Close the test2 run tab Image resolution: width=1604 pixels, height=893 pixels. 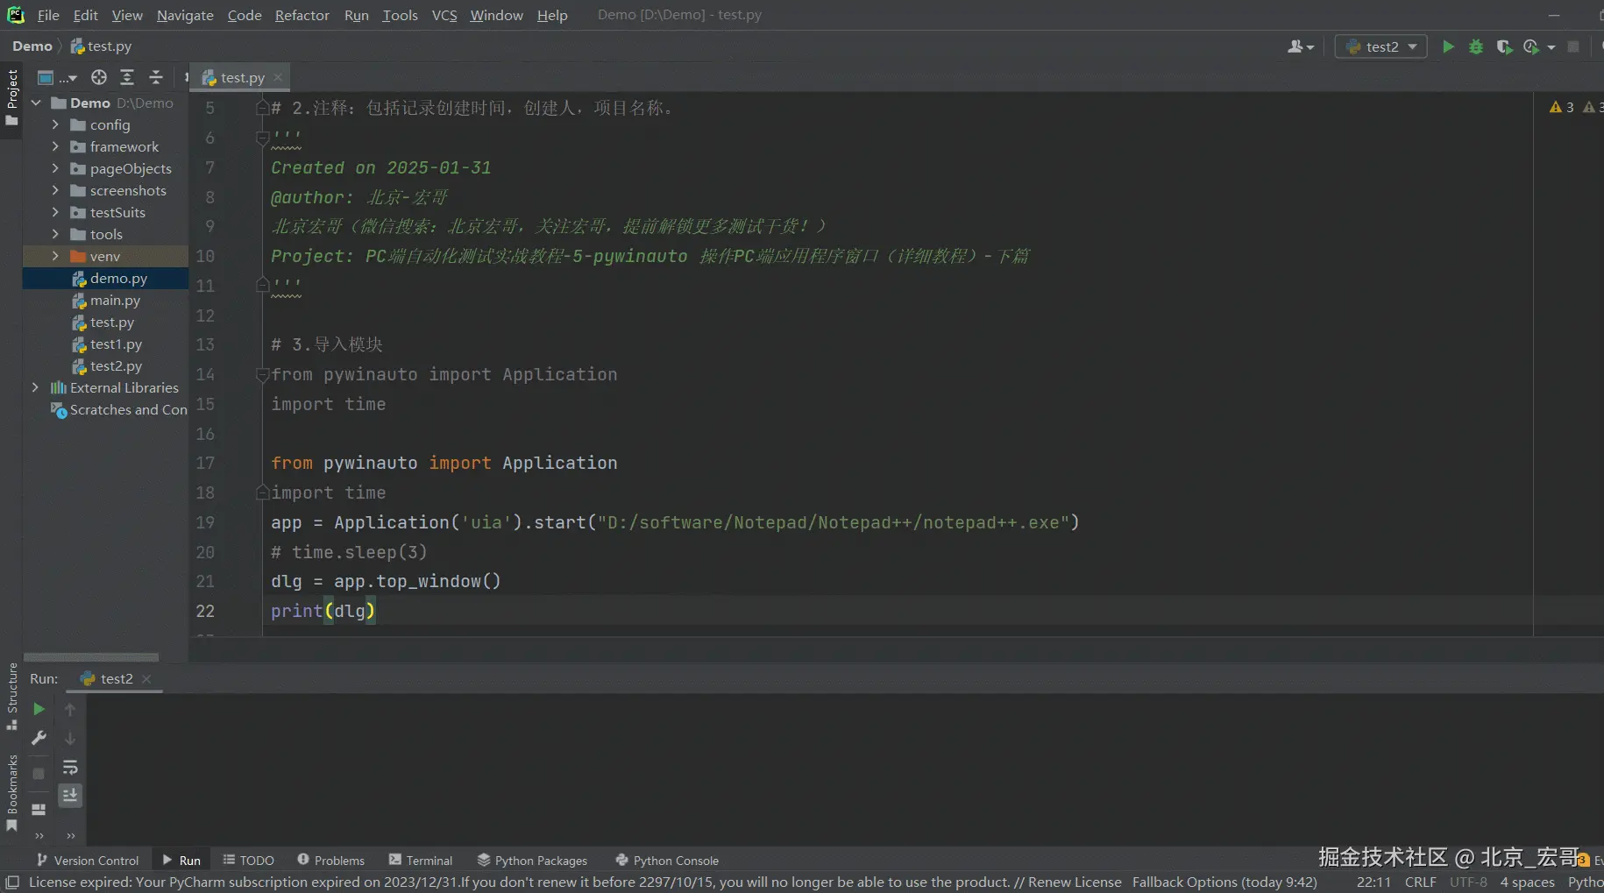tap(146, 679)
